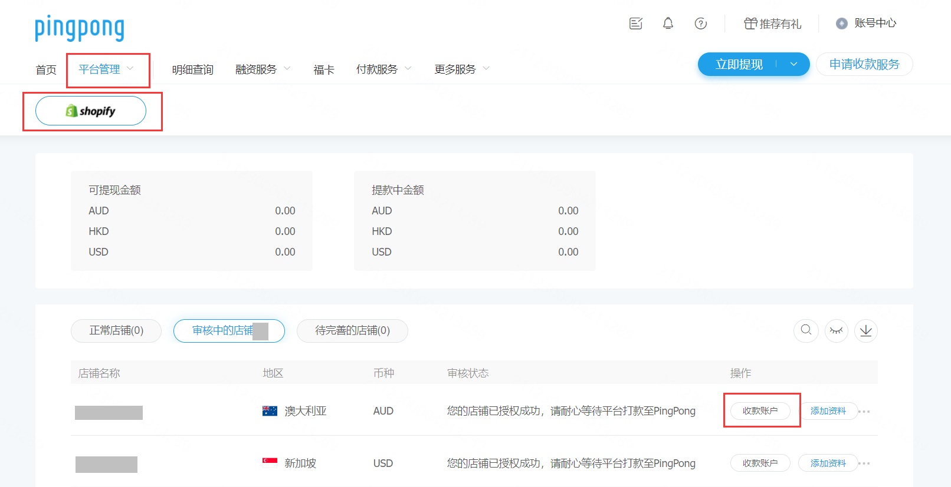Click the 可提现金额 heading
Image resolution: width=951 pixels, height=487 pixels.
[x=114, y=190]
